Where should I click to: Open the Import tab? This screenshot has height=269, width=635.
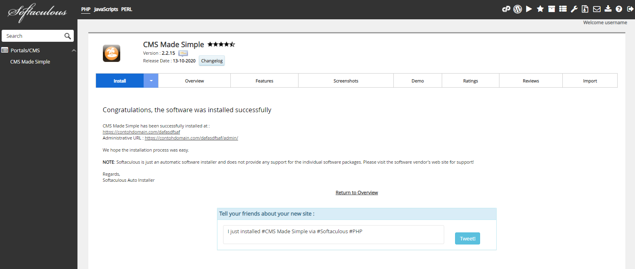tap(590, 80)
